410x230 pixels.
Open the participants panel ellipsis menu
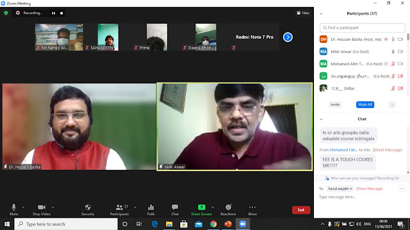coord(392,105)
